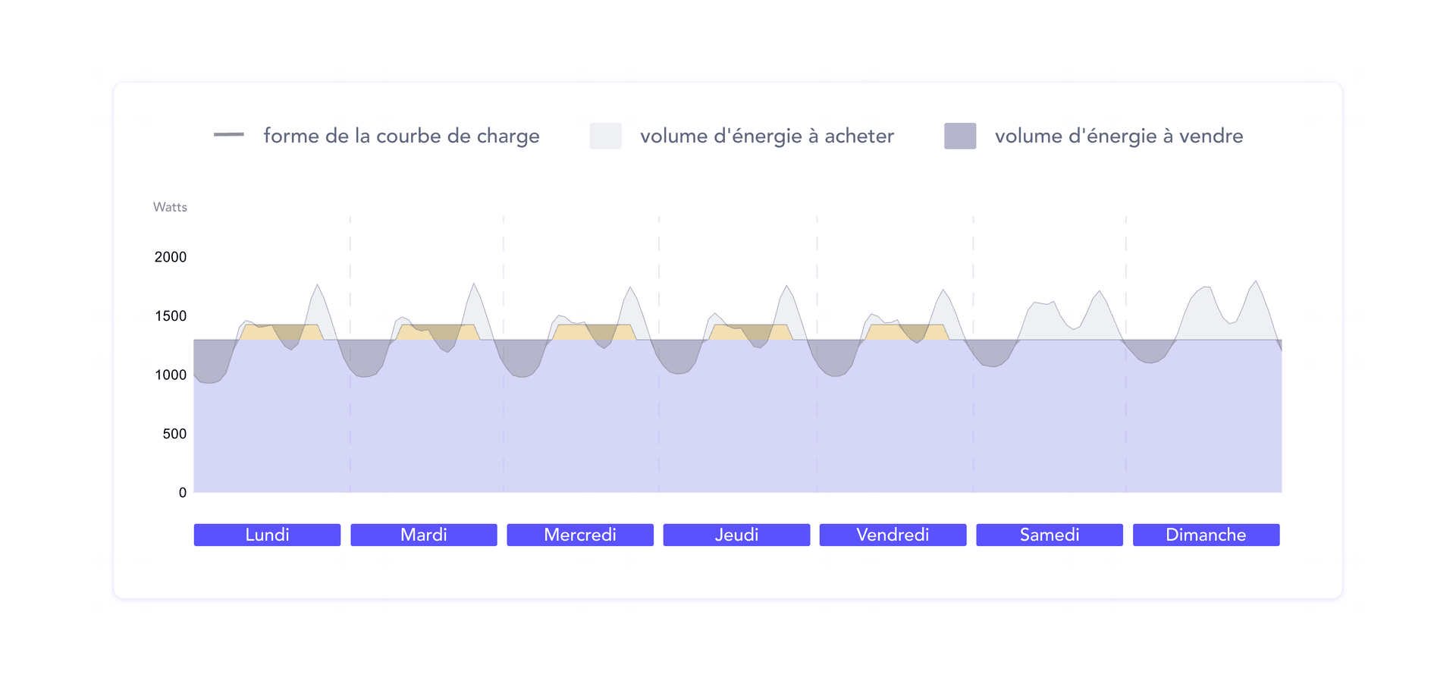Click the 2000 y-axis tick label
The image size is (1456, 681).
point(171,257)
